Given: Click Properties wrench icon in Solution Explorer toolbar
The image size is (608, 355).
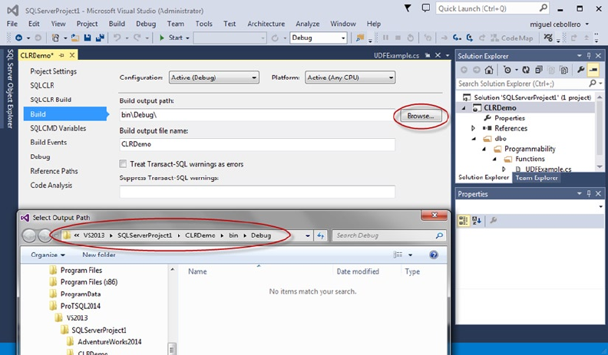Looking at the screenshot, I should point(580,70).
